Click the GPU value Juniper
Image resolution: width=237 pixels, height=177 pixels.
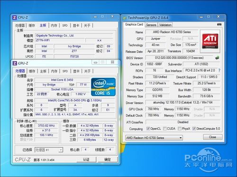tap(155, 39)
